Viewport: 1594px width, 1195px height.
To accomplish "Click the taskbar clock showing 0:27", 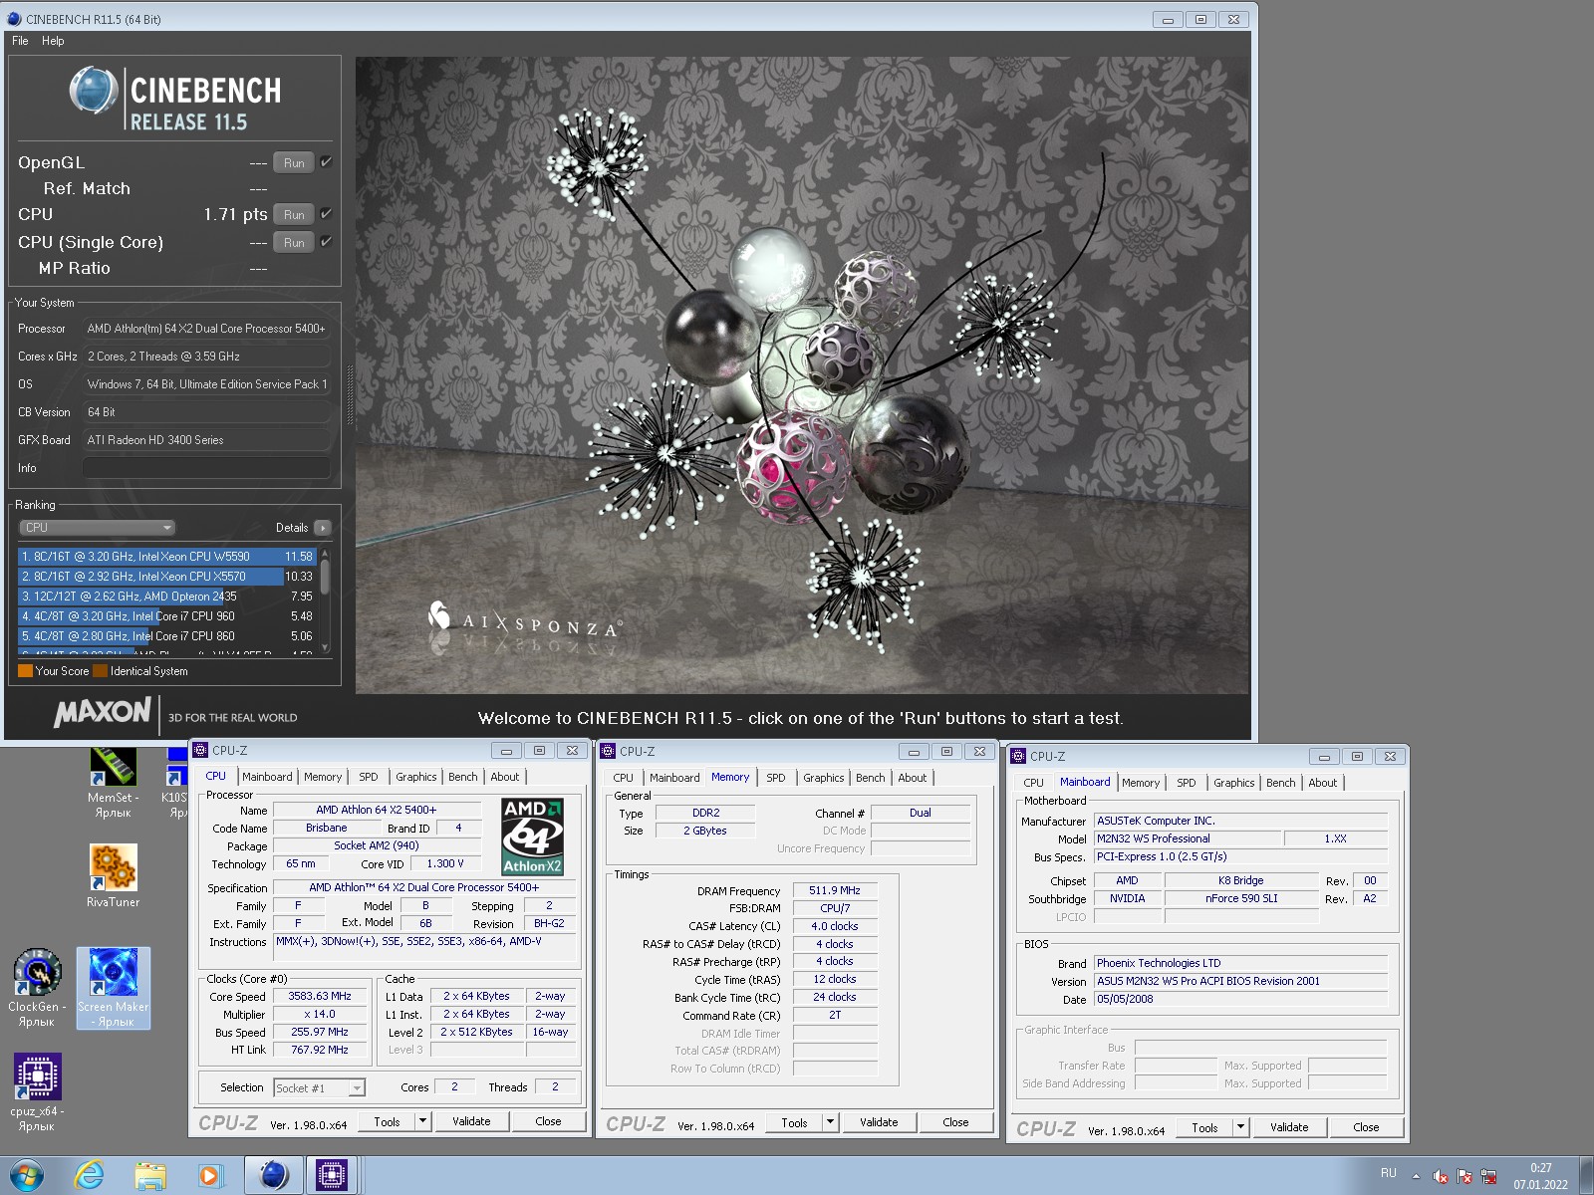I will click(x=1540, y=1176).
